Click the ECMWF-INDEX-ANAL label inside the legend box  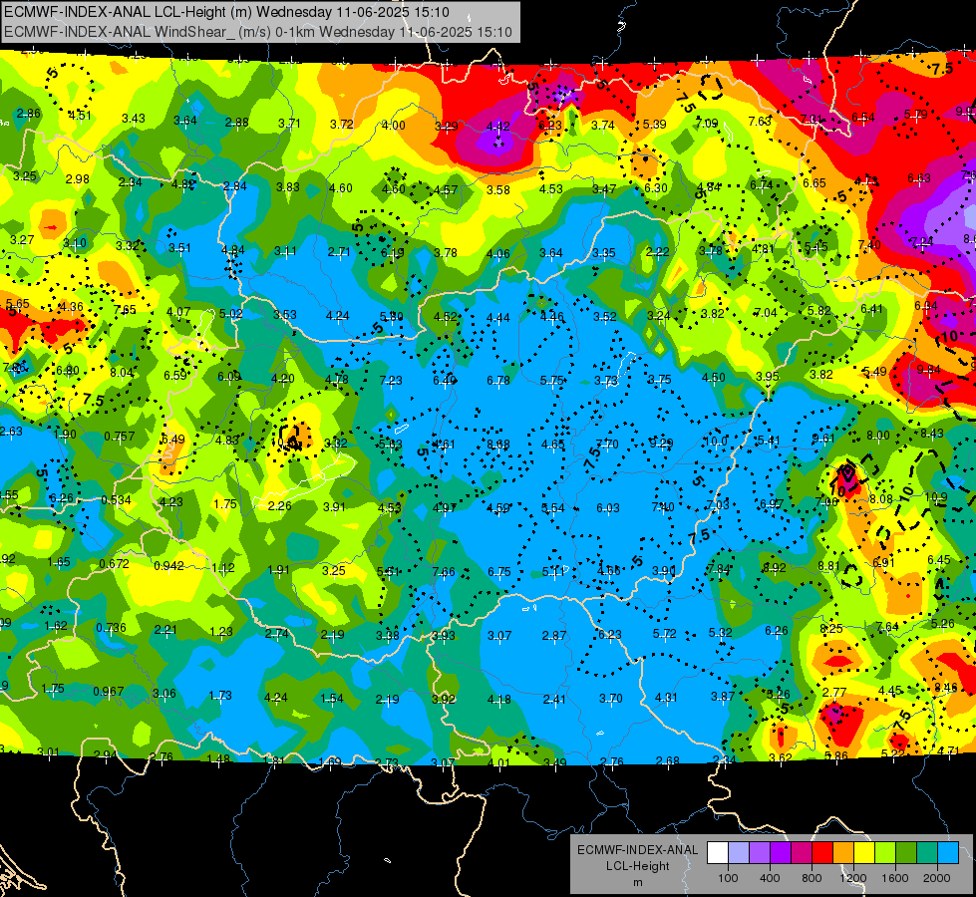tap(637, 850)
